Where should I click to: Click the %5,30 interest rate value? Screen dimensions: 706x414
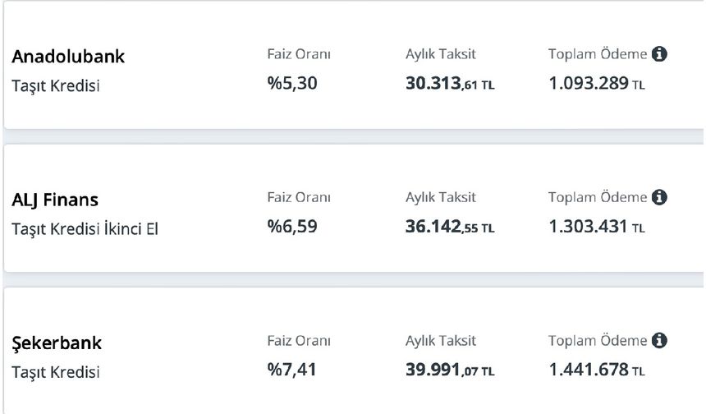(292, 83)
